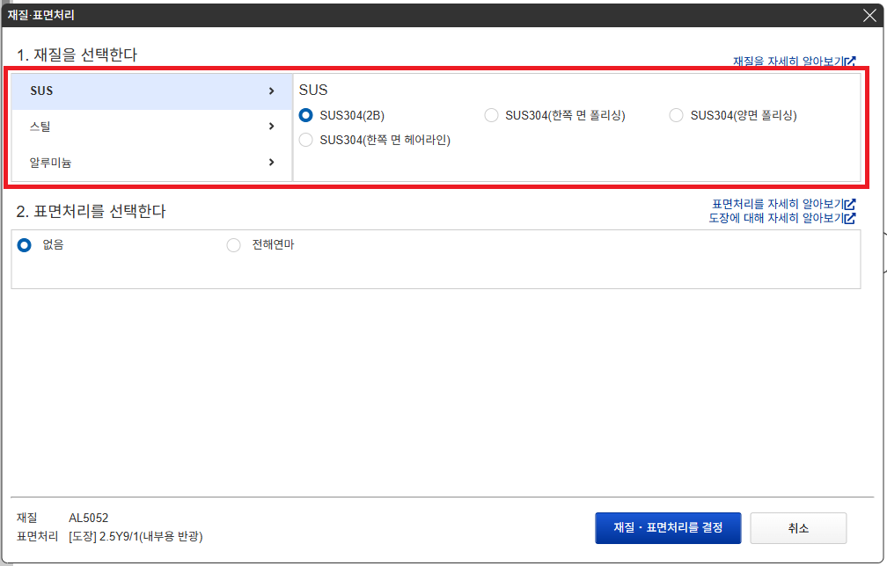
Task: Select the SUS material category label
Action: [x=41, y=91]
